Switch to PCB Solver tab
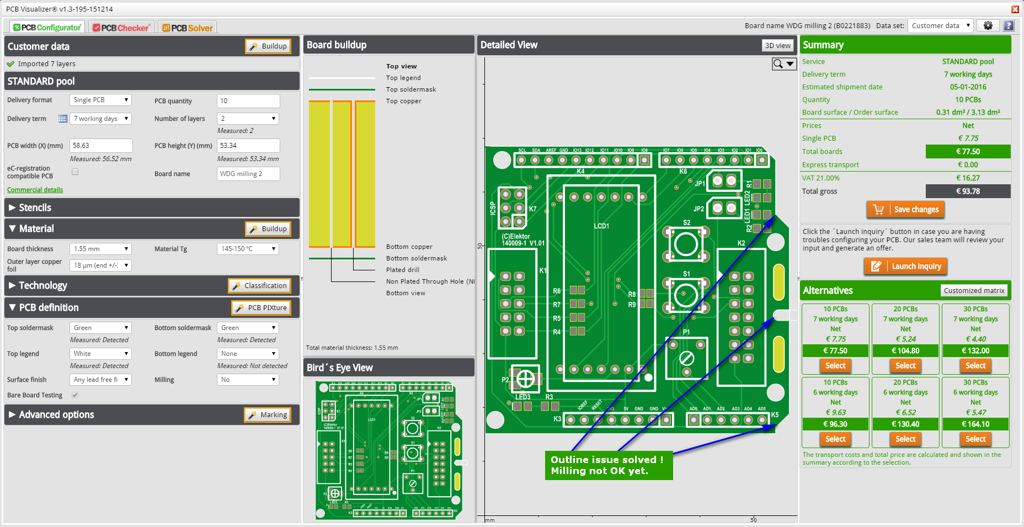The height and width of the screenshot is (527, 1024). [x=187, y=27]
